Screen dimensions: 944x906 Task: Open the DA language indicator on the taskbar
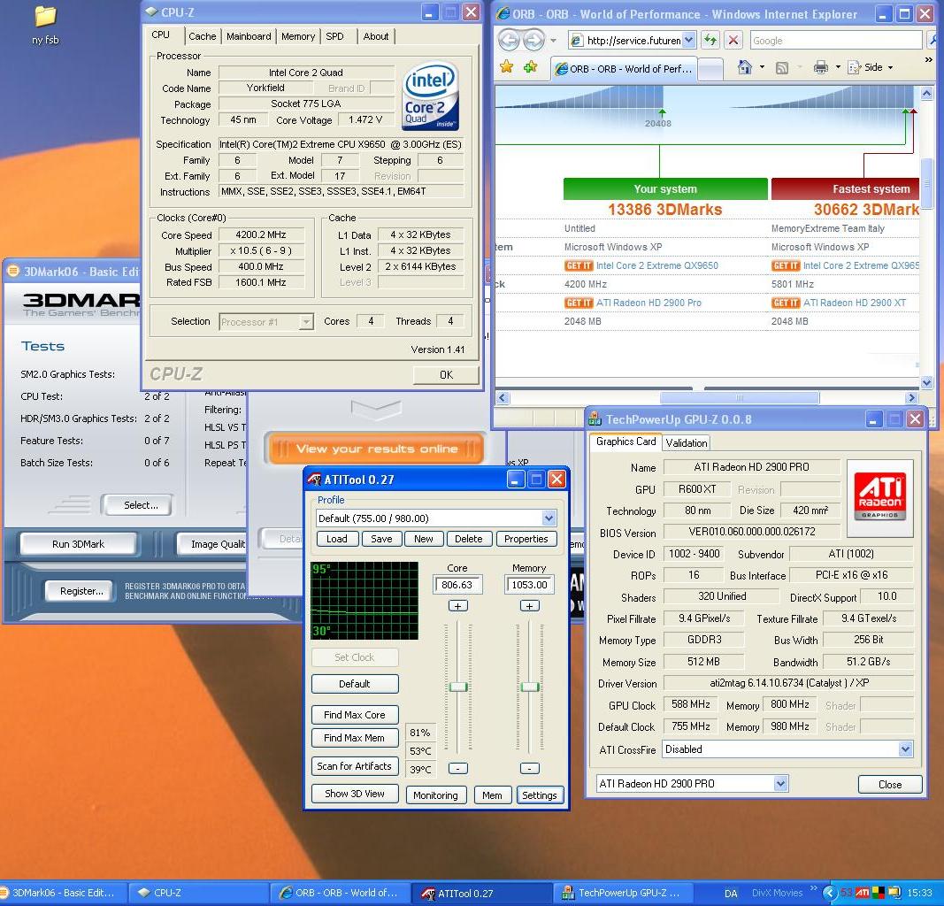click(x=731, y=894)
